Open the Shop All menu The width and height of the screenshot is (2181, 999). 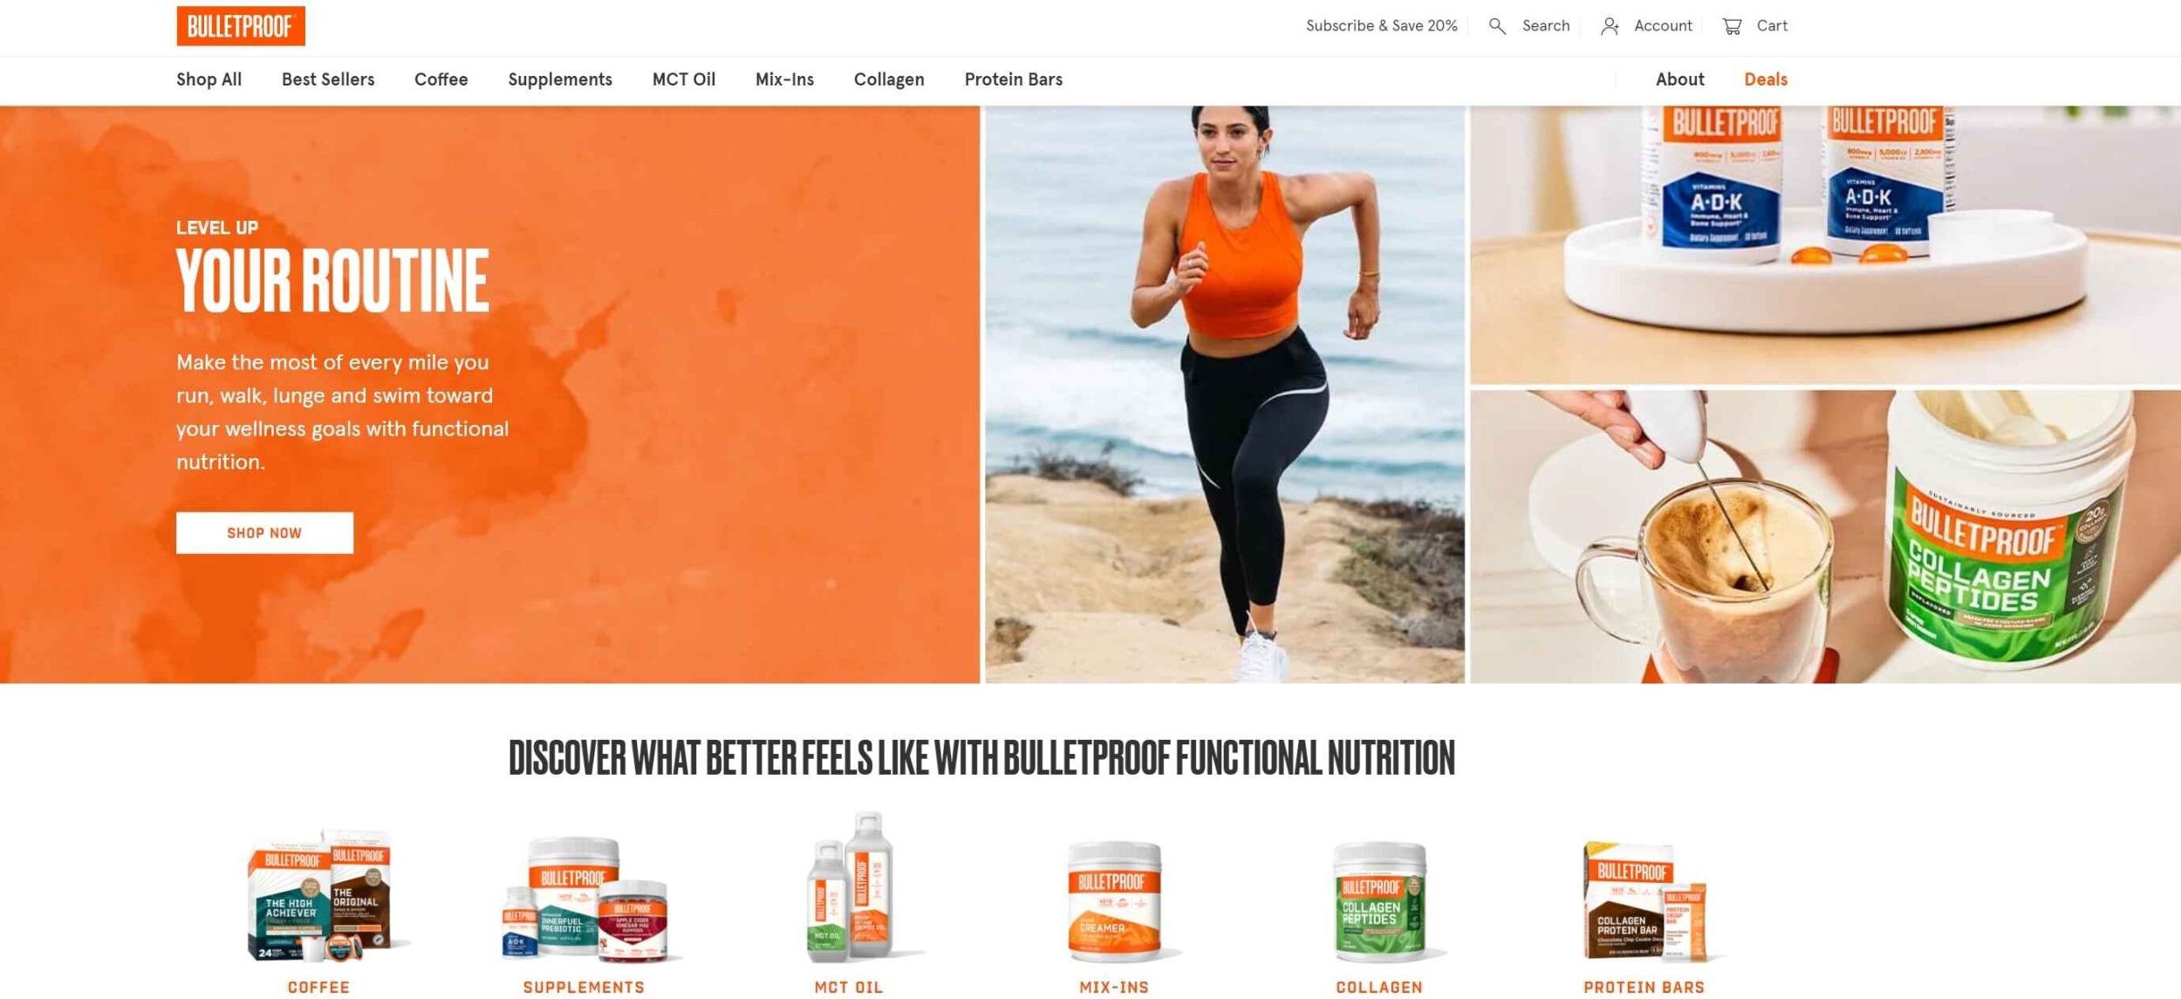(209, 80)
